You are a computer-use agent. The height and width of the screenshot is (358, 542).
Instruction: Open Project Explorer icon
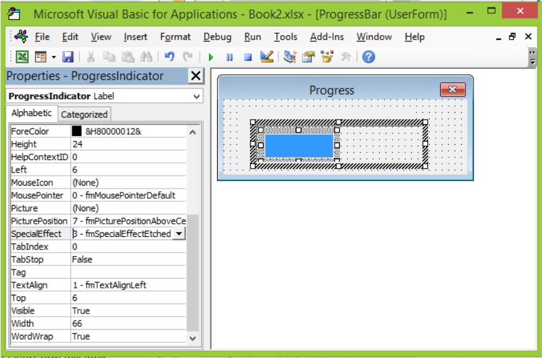(290, 56)
